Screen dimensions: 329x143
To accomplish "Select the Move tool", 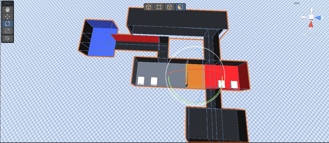I will pyautogui.click(x=8, y=17).
